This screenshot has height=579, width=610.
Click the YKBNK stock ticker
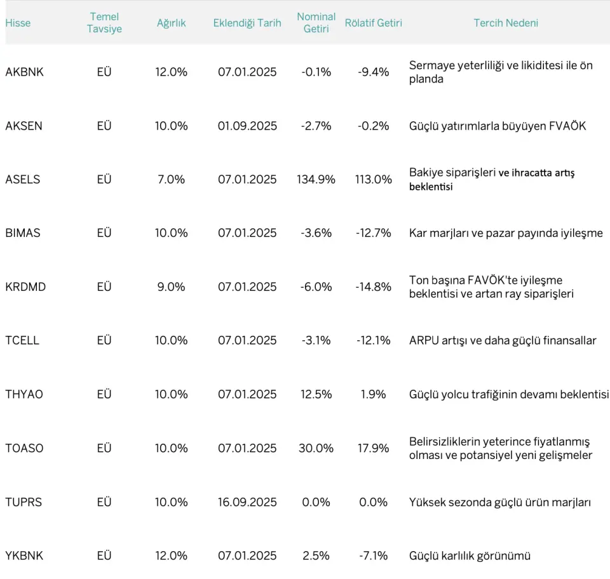coord(24,556)
